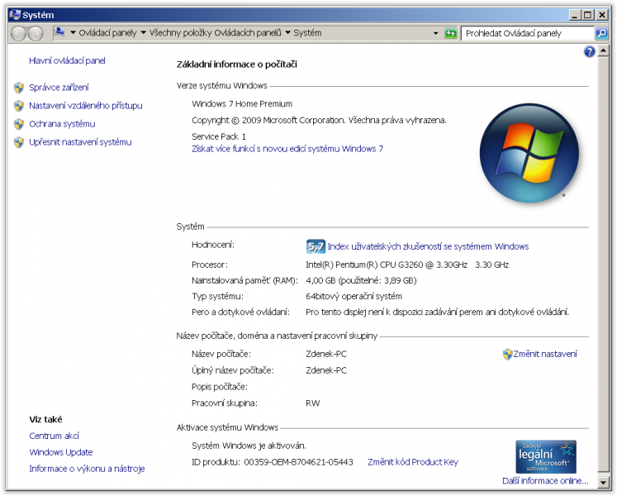Click workgroup value RW
Viewport: 617px width, 496px height.
pos(313,403)
